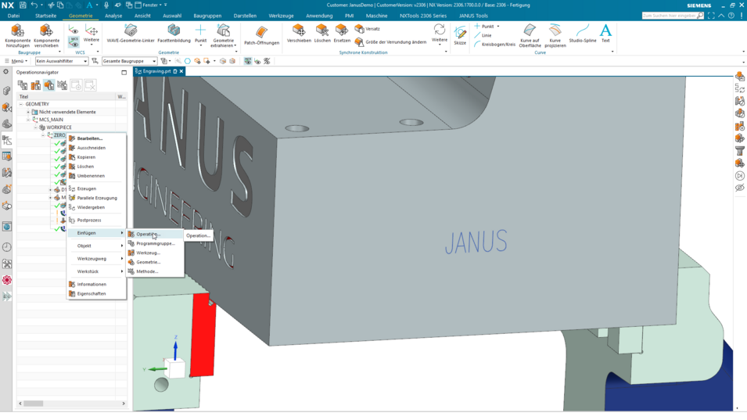Choose Kopieren in context menu
Viewport: 747px width, 420px height.
(x=96, y=157)
